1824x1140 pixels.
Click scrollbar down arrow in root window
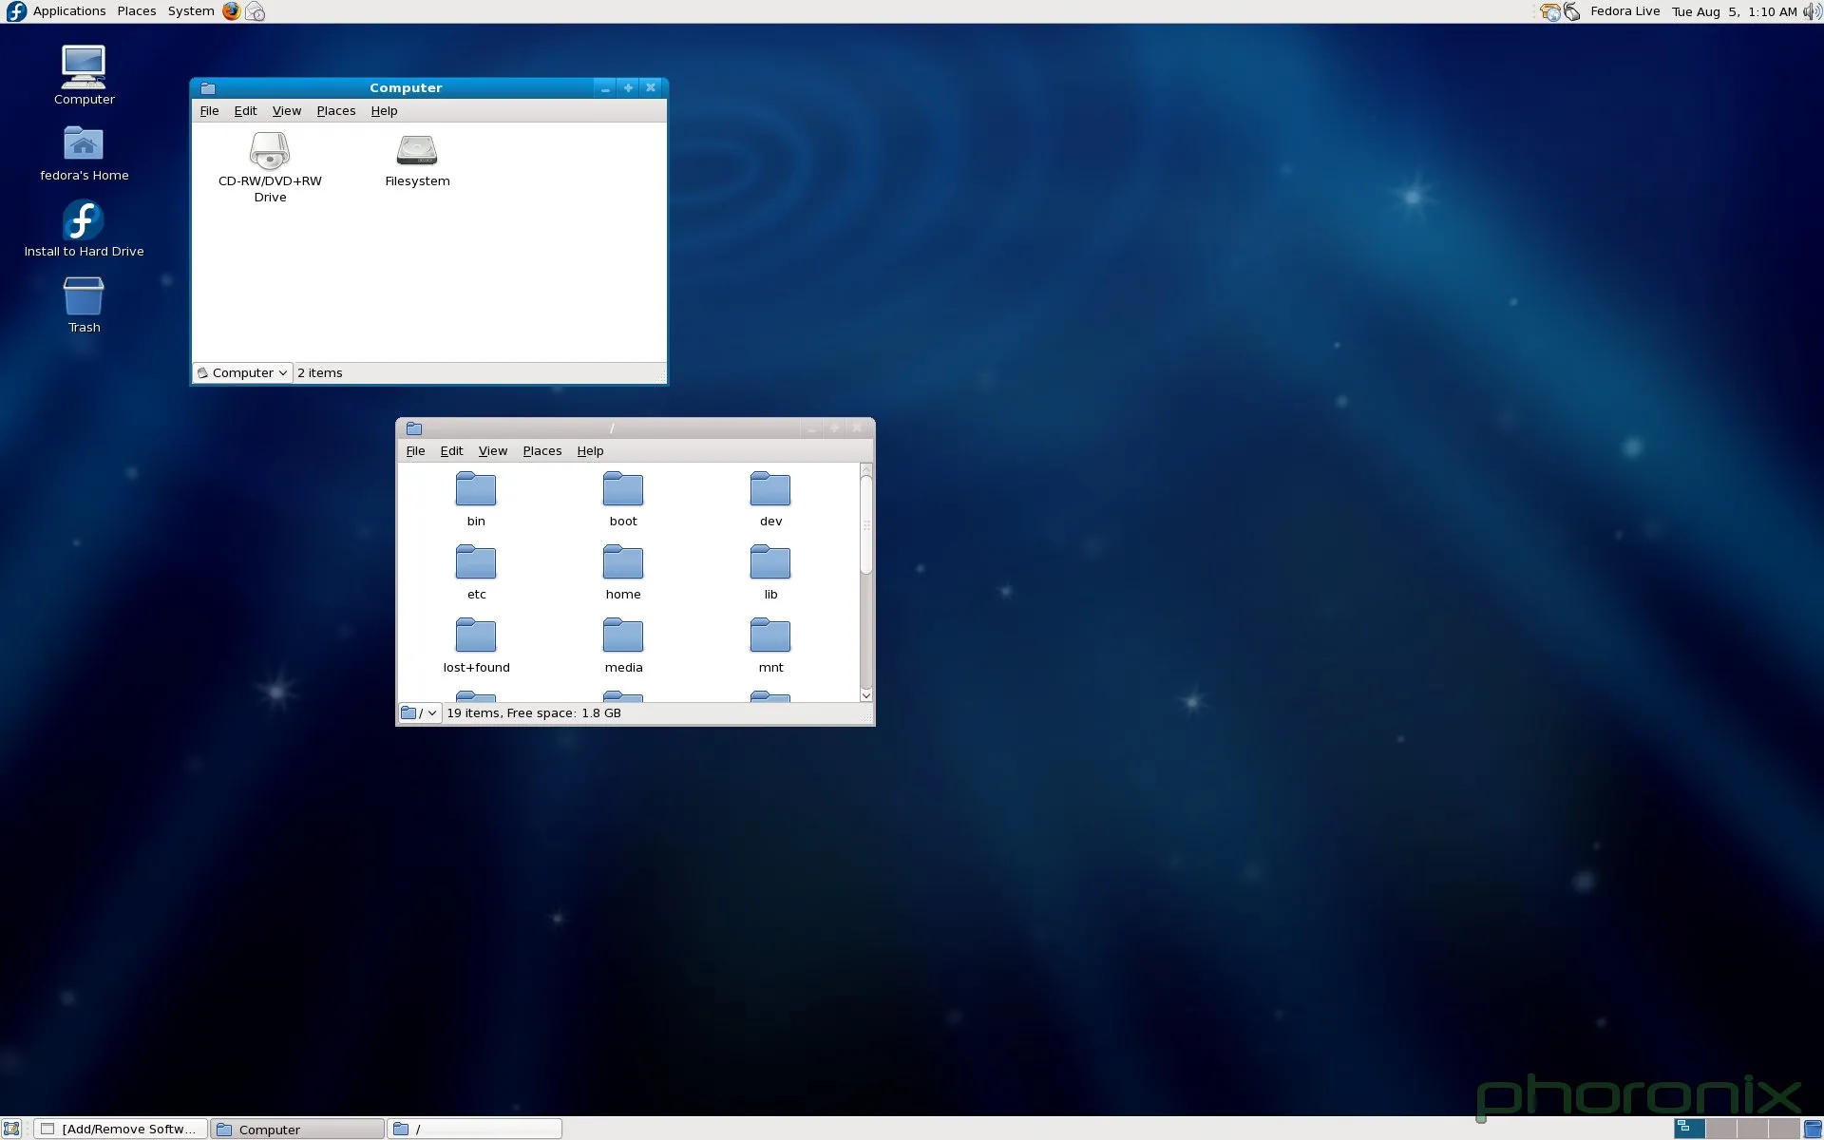[865, 695]
